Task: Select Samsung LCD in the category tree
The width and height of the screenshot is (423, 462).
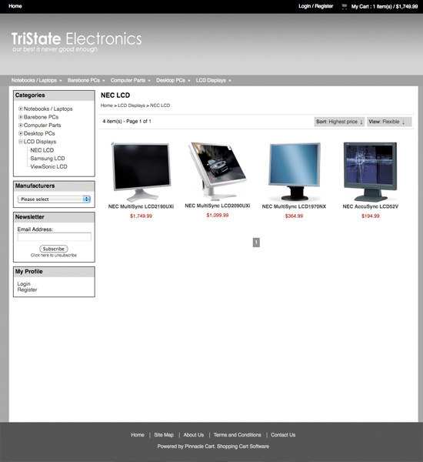Action: coord(48,158)
